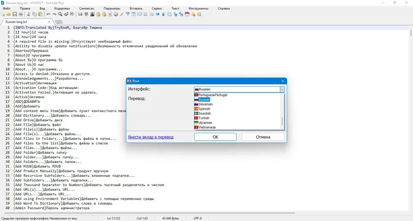Image resolution: width=413 pixels, height=221 pixels.
Task: Click the printer toolbar icon
Action: pos(21,14)
